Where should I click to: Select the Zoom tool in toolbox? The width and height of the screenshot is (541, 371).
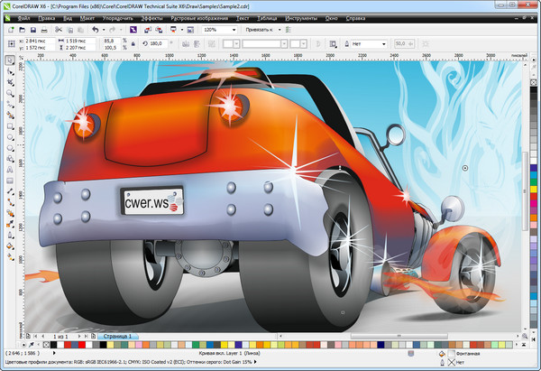click(10, 94)
